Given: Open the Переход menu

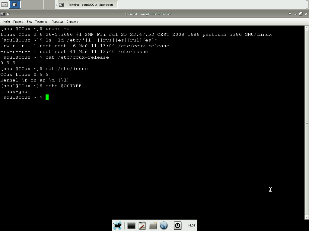Looking at the screenshot, I should click(57, 22).
